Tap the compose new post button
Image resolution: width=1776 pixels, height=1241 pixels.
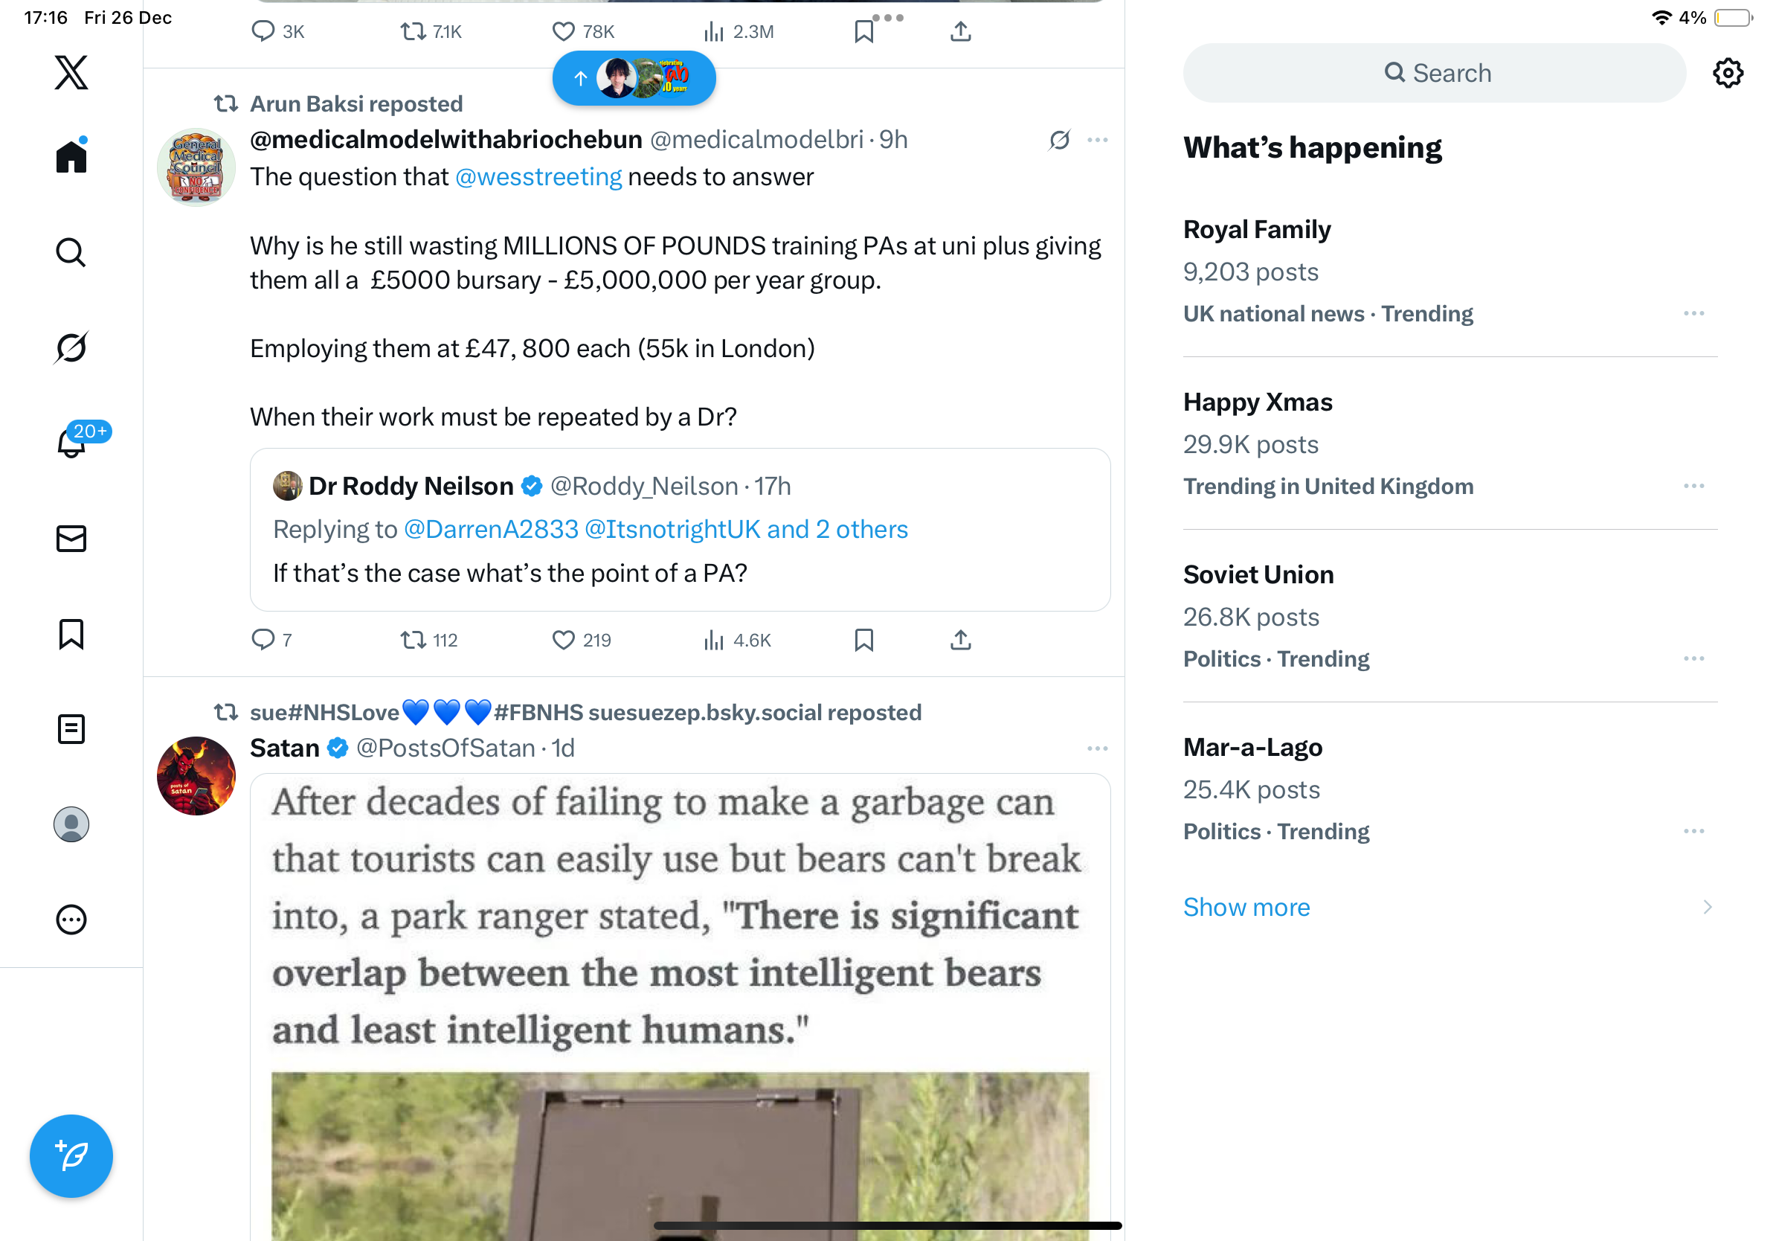(71, 1156)
